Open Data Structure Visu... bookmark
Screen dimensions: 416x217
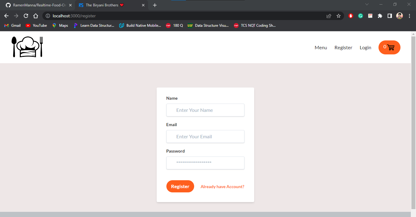(x=208, y=26)
